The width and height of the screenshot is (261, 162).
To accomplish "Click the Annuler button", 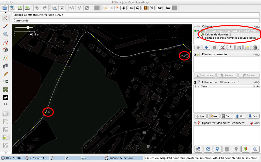I will [x=227, y=75].
